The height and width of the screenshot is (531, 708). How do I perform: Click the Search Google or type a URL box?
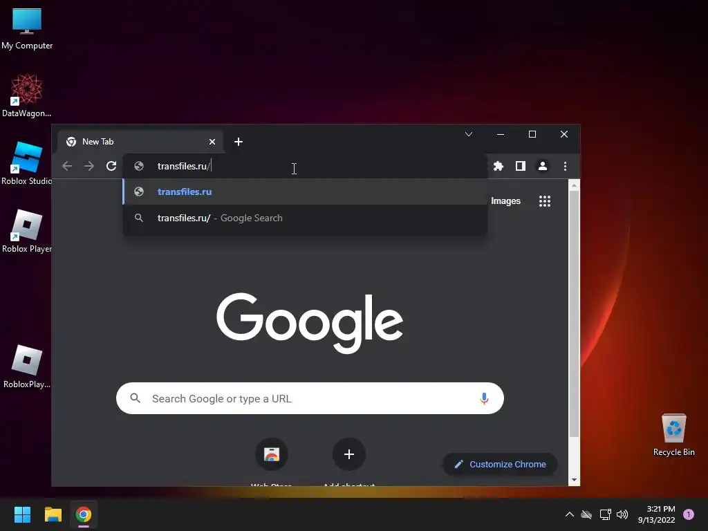(x=310, y=398)
